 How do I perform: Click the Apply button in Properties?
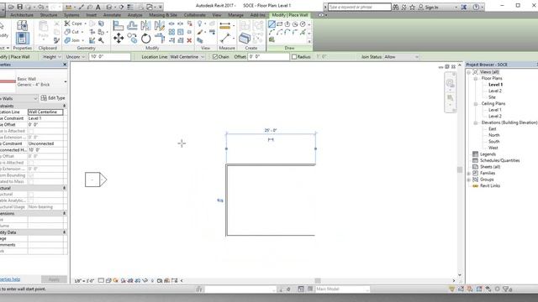(54, 279)
